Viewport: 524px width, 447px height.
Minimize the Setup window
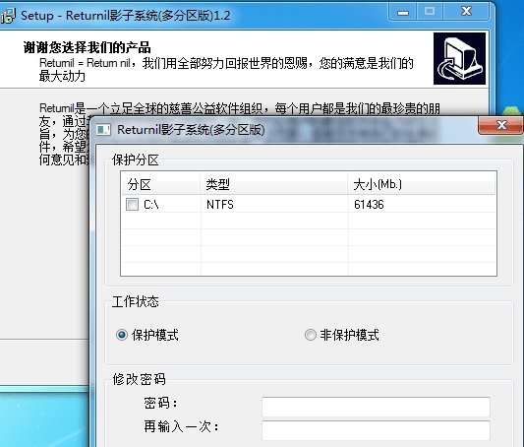click(403, 12)
